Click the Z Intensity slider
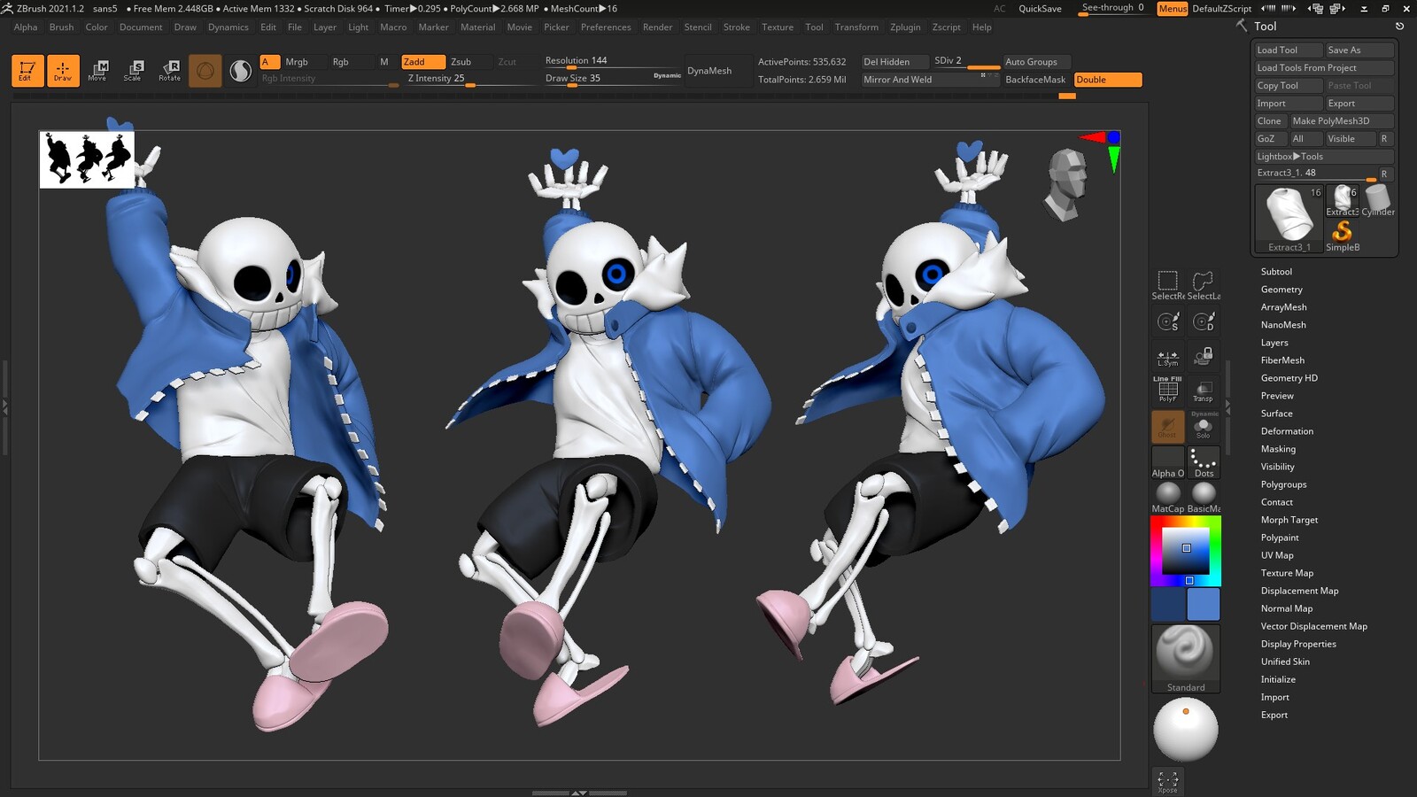The width and height of the screenshot is (1417, 797). 469,79
